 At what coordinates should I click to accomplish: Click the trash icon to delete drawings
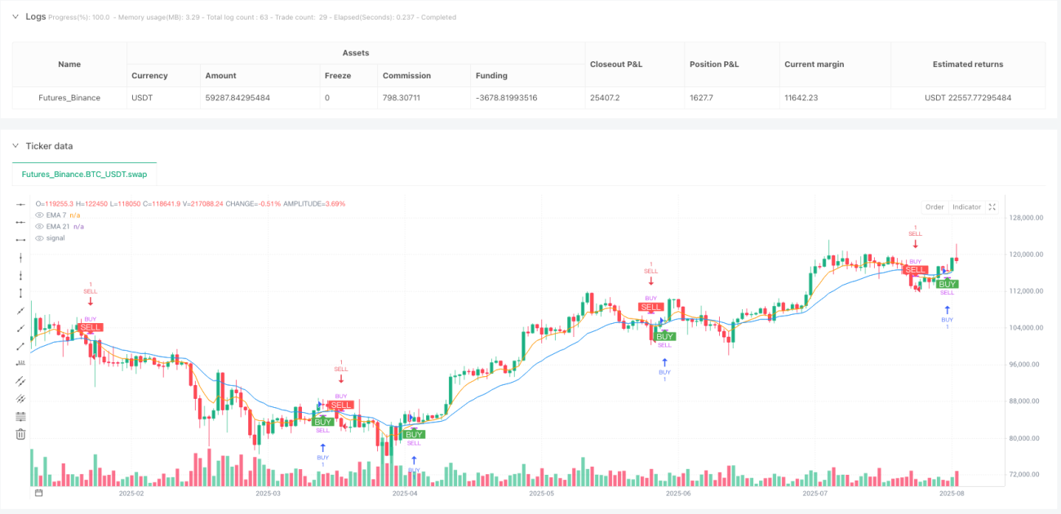coord(21,434)
